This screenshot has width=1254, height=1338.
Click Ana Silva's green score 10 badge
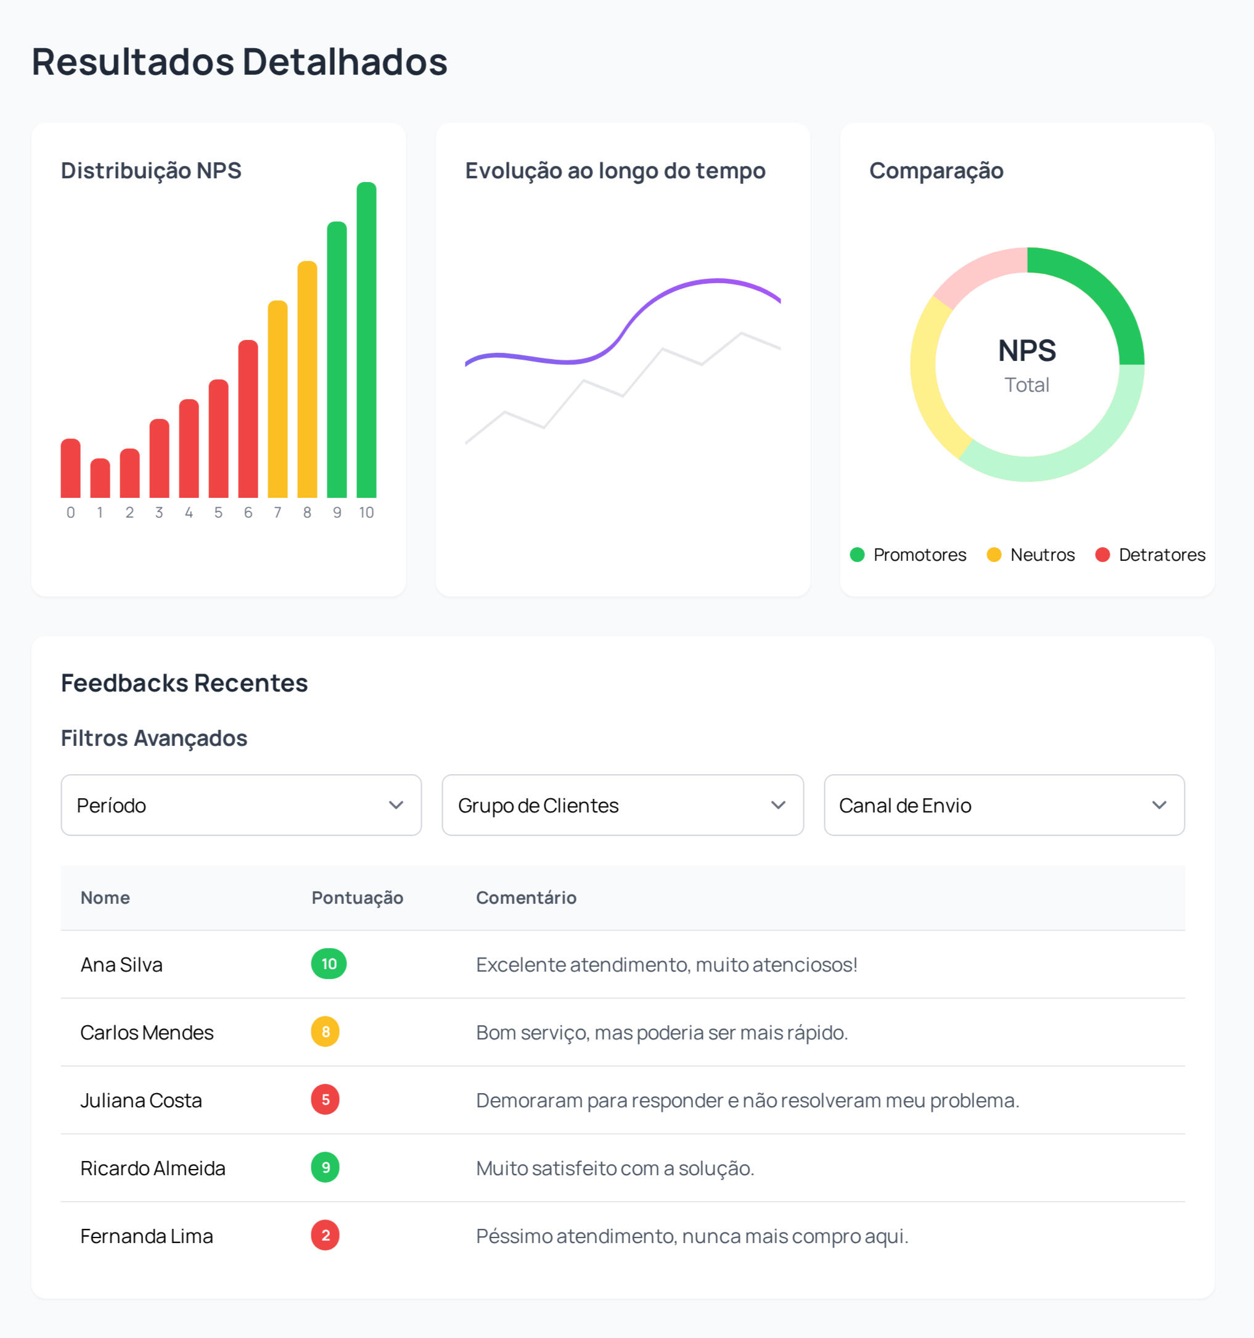pos(329,964)
